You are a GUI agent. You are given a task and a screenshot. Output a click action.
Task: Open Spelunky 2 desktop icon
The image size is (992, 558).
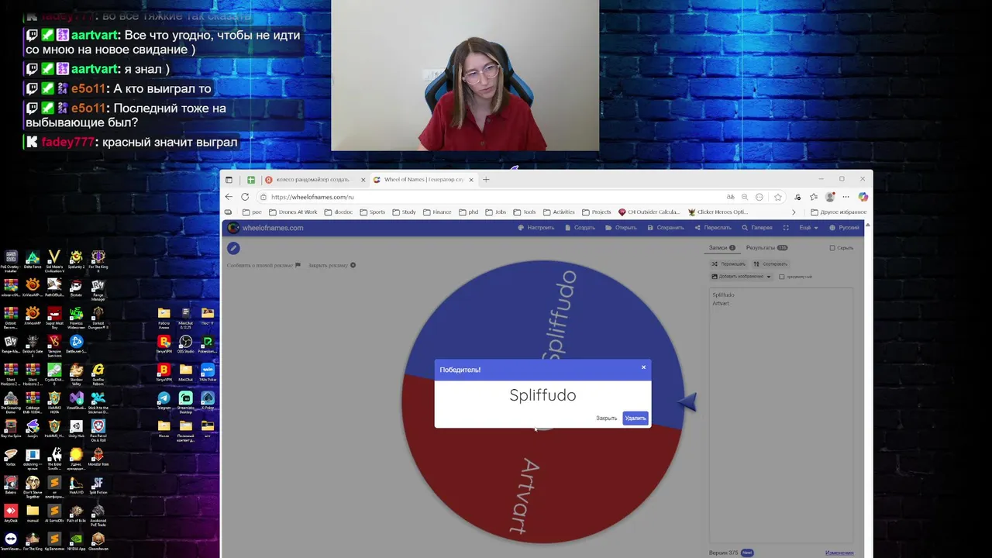point(76,260)
